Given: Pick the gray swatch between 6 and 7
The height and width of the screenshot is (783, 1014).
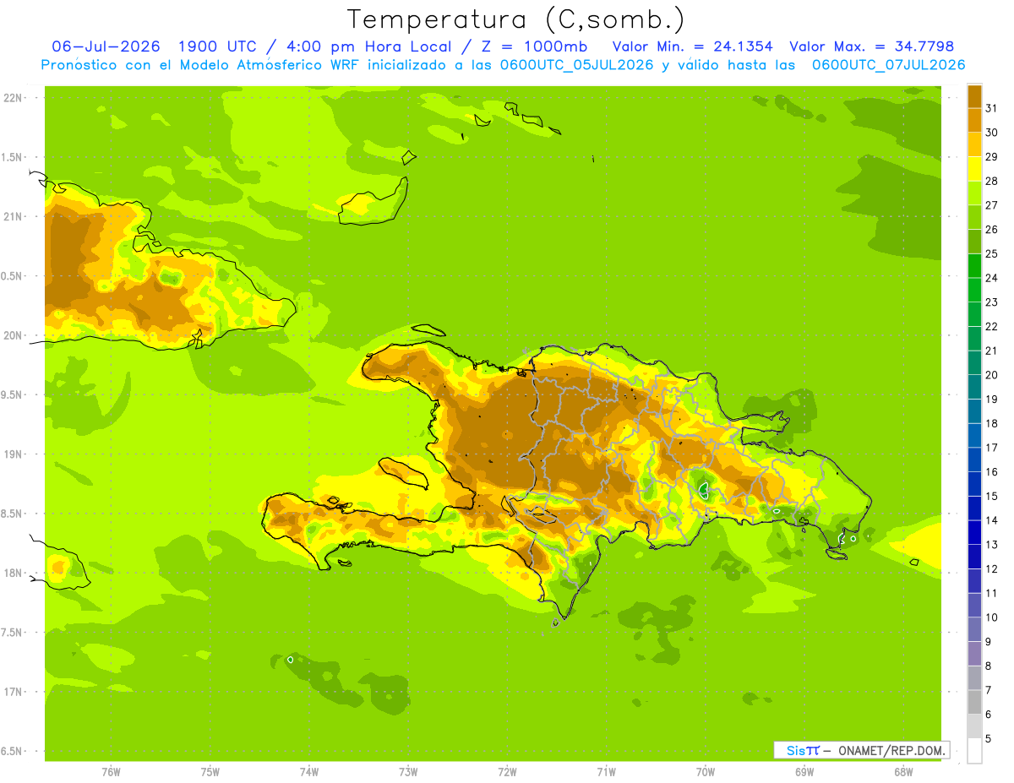Looking at the screenshot, I should point(974,702).
